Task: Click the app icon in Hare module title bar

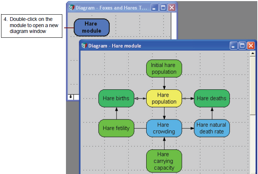Action: (84, 45)
